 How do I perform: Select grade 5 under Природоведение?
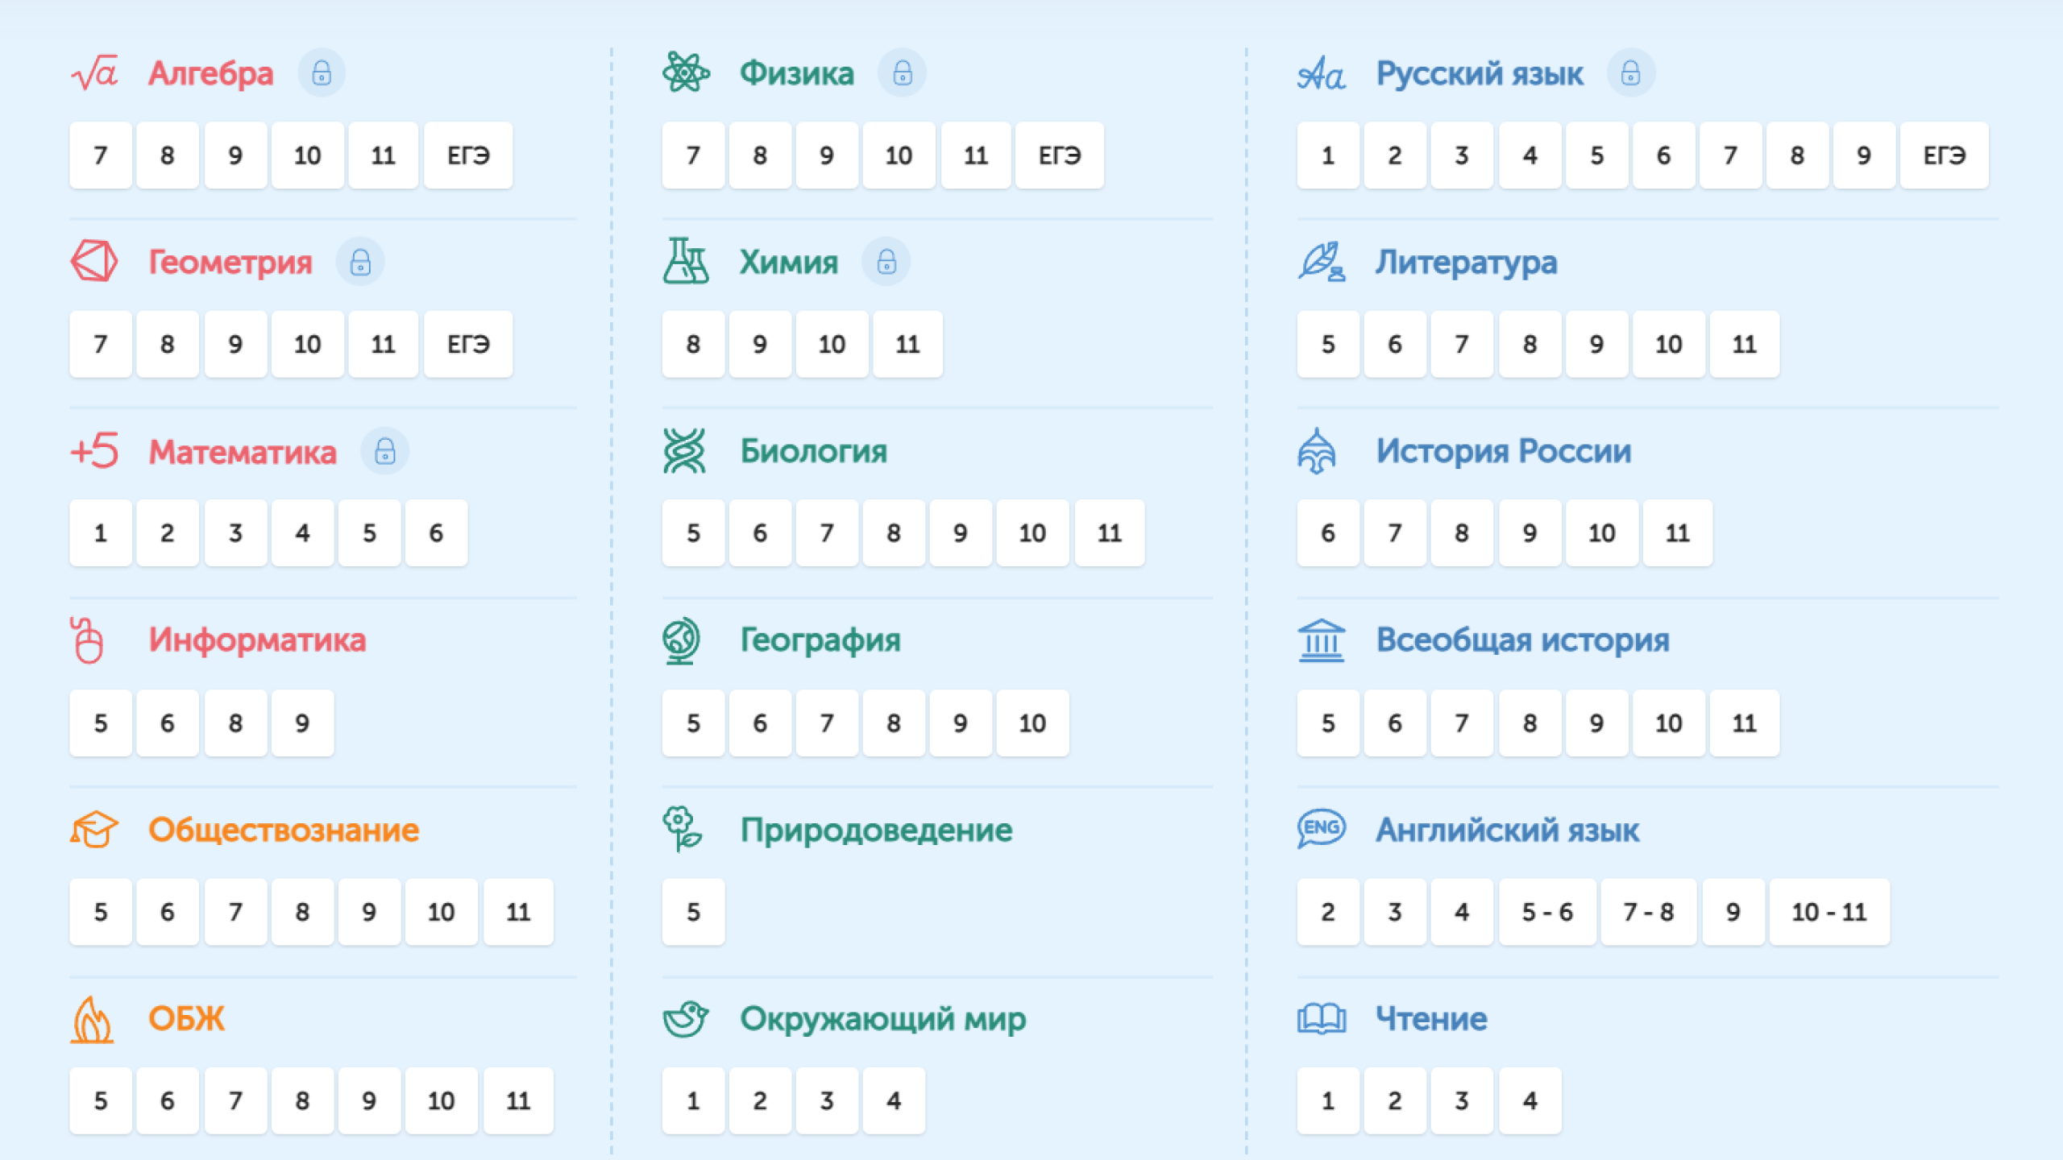click(692, 912)
